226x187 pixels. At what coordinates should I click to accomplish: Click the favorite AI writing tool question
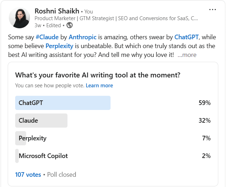[98, 75]
